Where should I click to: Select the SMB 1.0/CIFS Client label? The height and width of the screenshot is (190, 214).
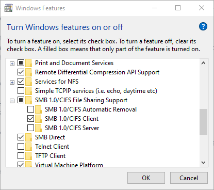(72, 119)
